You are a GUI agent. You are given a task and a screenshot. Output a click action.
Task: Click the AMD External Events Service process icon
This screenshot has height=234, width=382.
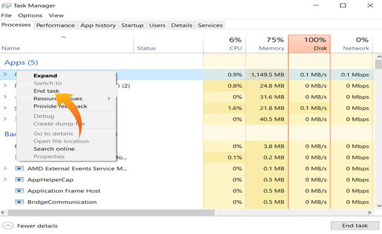click(20, 169)
